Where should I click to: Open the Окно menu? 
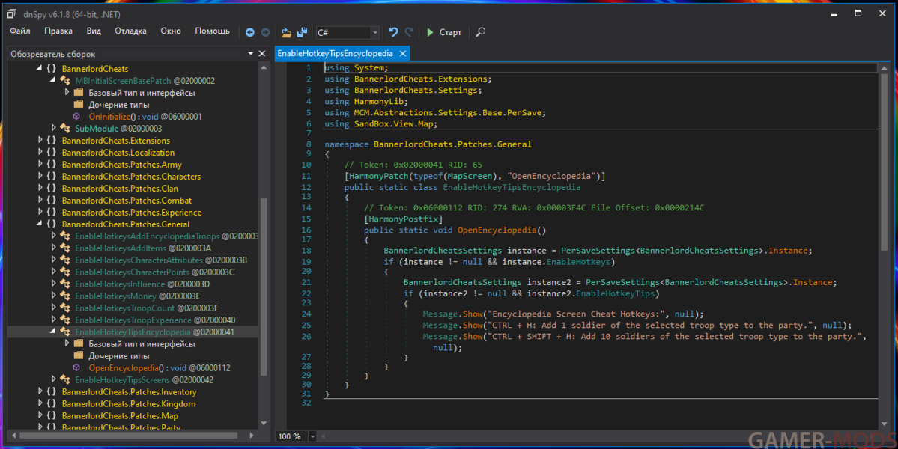click(171, 31)
